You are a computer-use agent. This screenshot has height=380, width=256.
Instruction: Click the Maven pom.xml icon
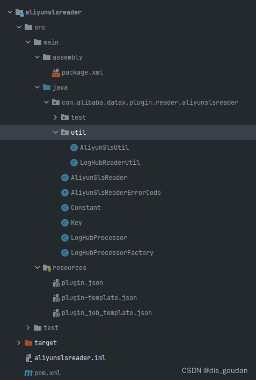click(x=28, y=373)
